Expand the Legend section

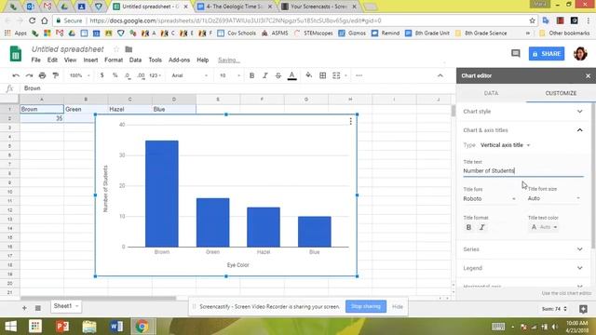point(523,268)
